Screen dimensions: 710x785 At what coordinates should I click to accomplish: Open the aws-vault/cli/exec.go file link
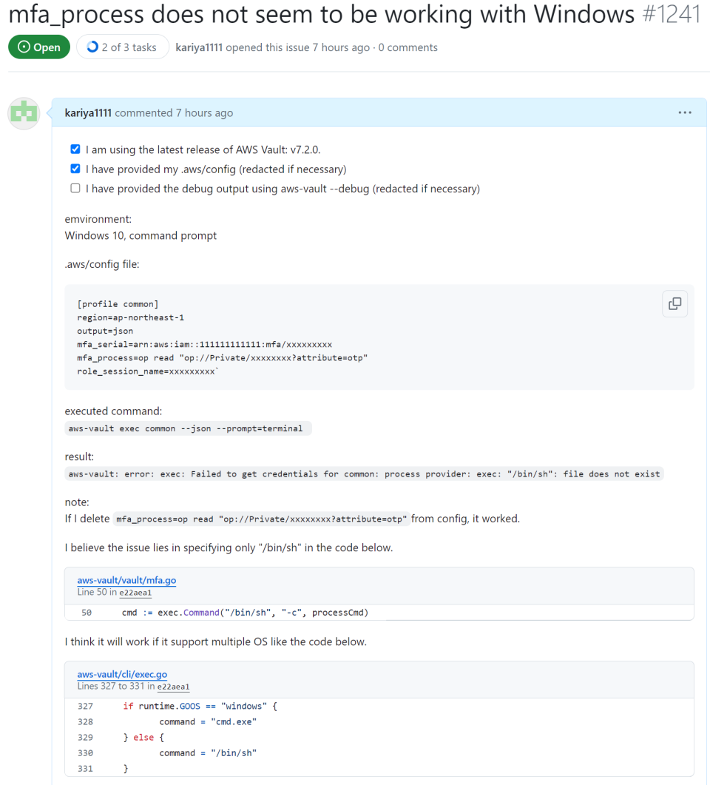click(x=121, y=674)
